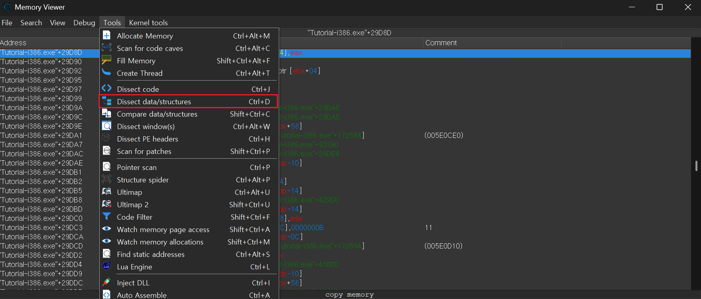The width and height of the screenshot is (701, 299).
Task: Open the Debug menu
Action: tap(84, 23)
